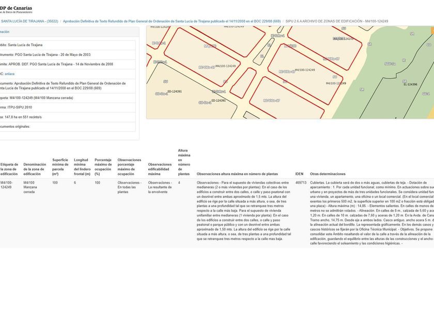Click the 'Longitud mínima del lindero frontal' header
The image size is (434, 326).
point(82,167)
